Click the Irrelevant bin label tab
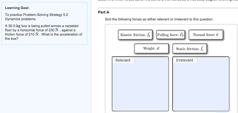Screen dimensions: 238x113 pos(185,60)
